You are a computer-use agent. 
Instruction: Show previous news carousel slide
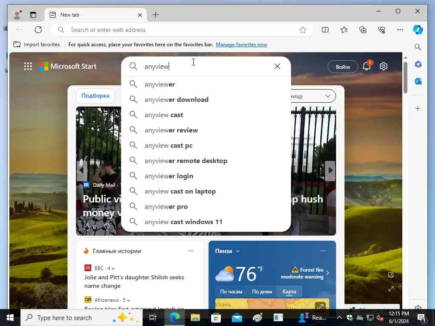(81, 171)
